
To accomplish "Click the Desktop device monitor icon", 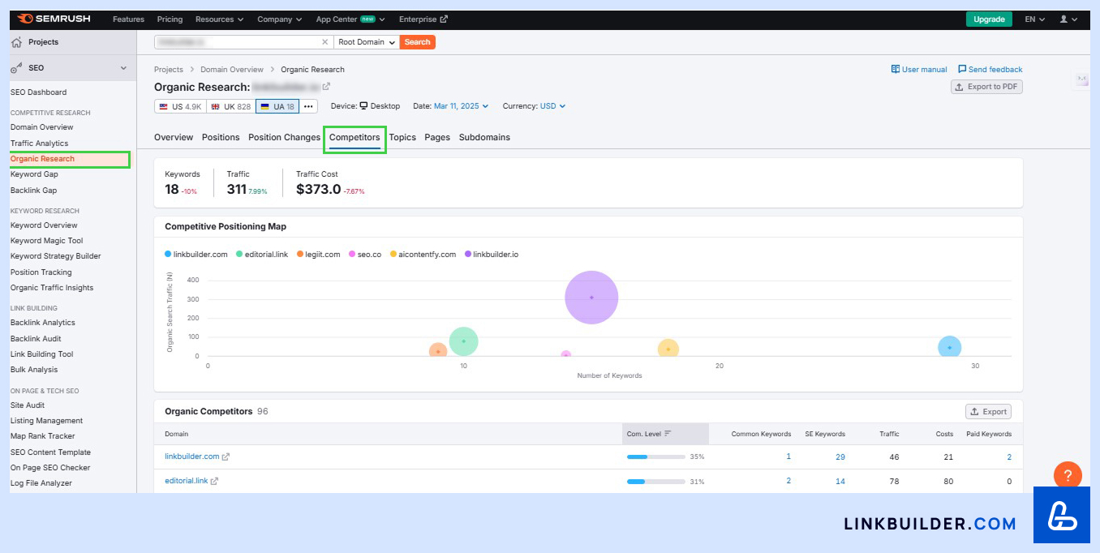I will [364, 106].
